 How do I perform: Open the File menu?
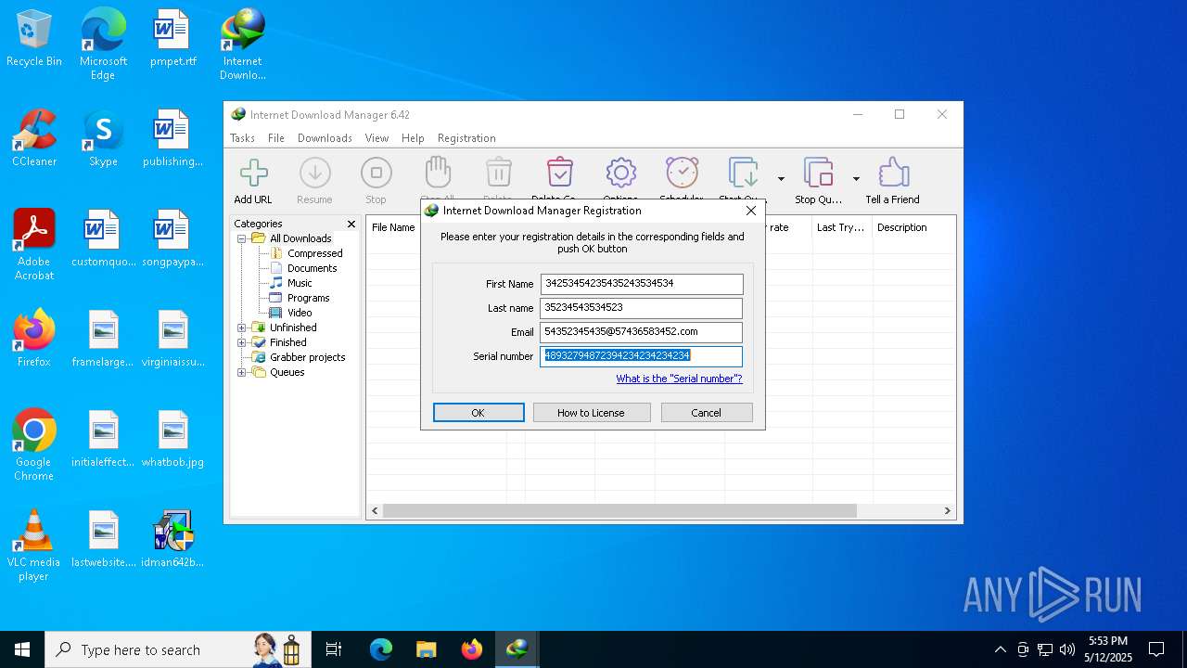click(276, 138)
